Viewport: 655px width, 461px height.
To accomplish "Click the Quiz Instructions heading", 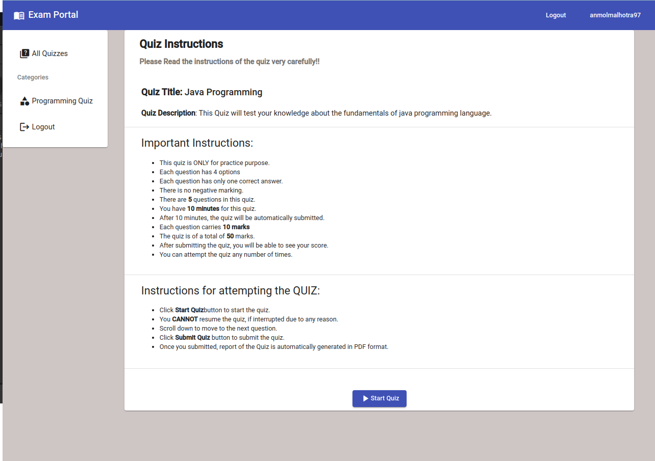I will [x=181, y=44].
